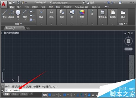Screen dimensions: 136x98
Task: Open the 修改 modify panel
Action: tap(41, 14)
